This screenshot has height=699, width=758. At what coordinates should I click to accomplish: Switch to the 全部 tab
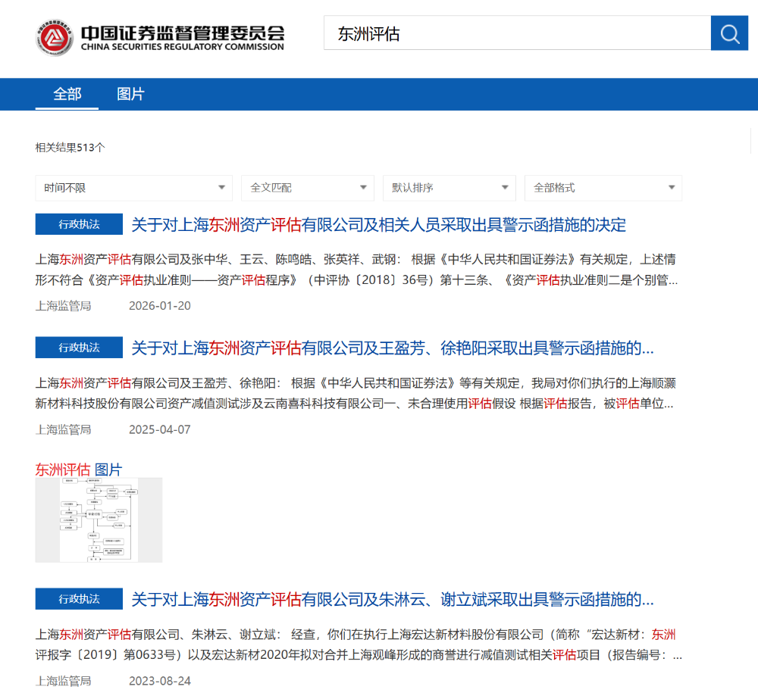(67, 94)
